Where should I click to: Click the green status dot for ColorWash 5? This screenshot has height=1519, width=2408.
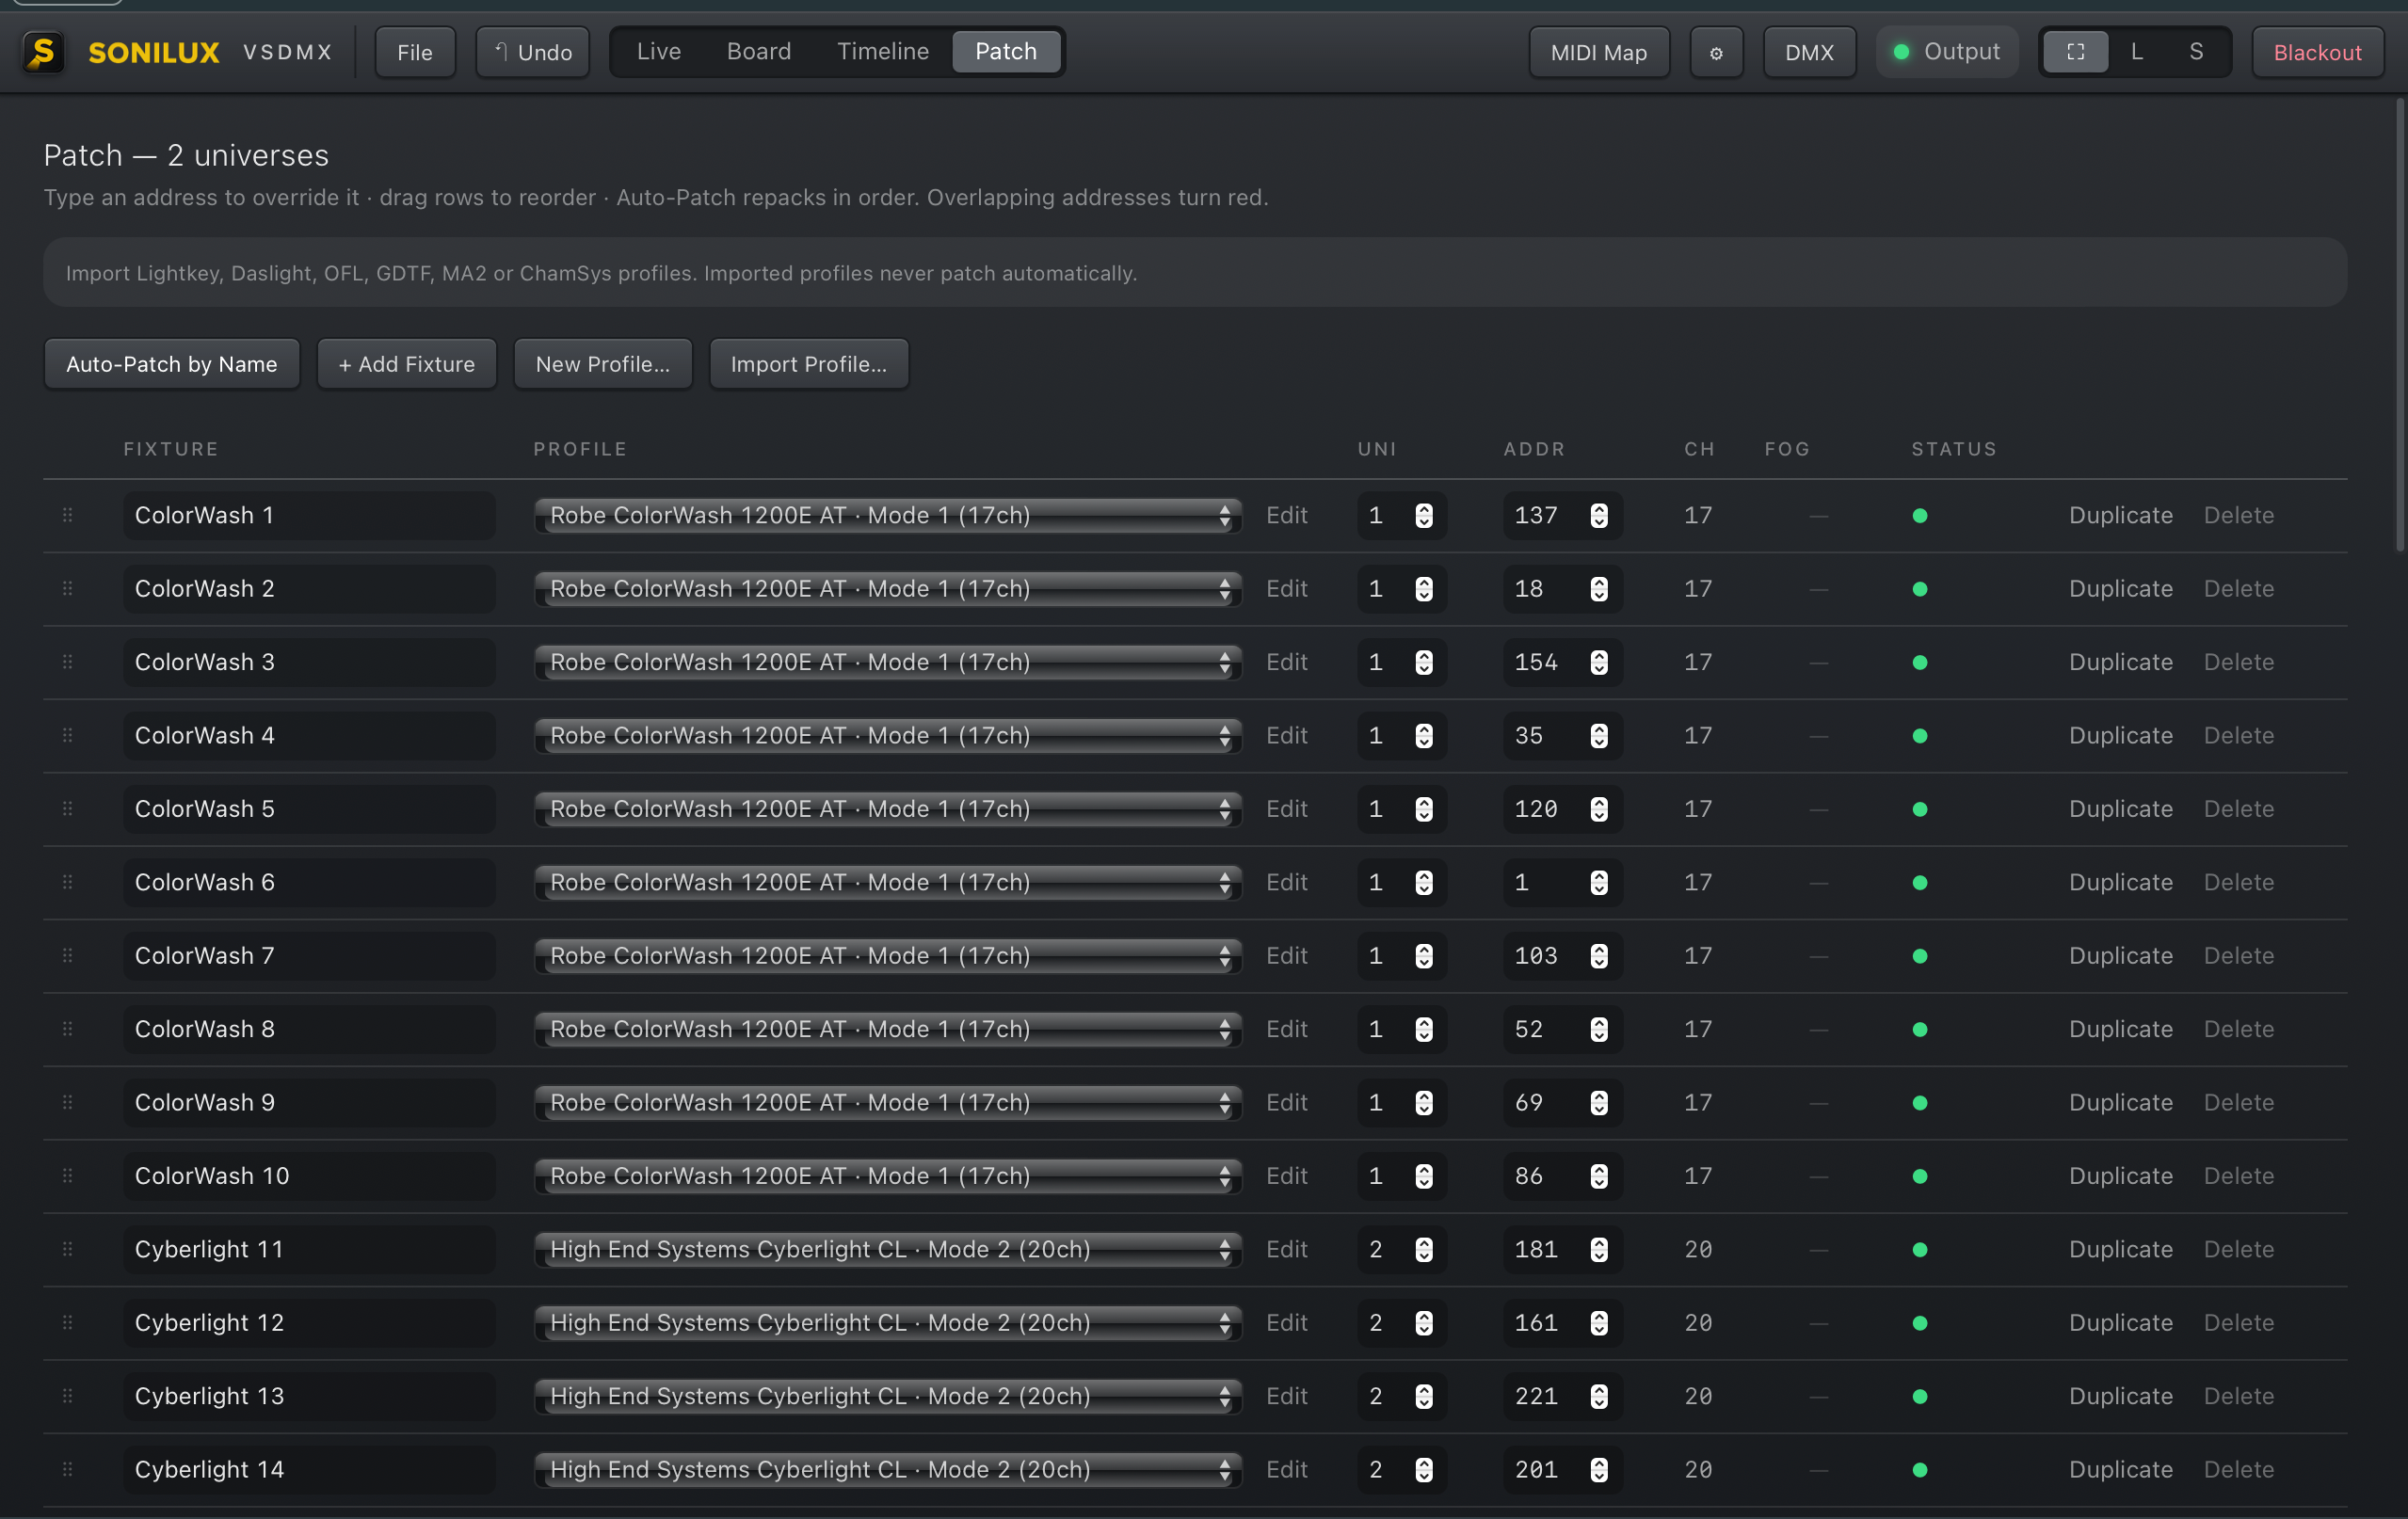pyautogui.click(x=1920, y=810)
